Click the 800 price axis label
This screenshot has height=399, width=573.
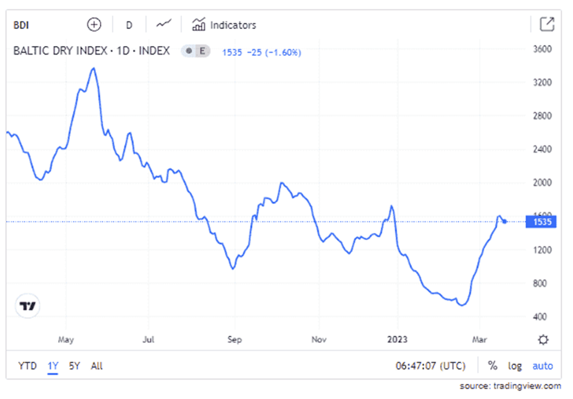[540, 283]
